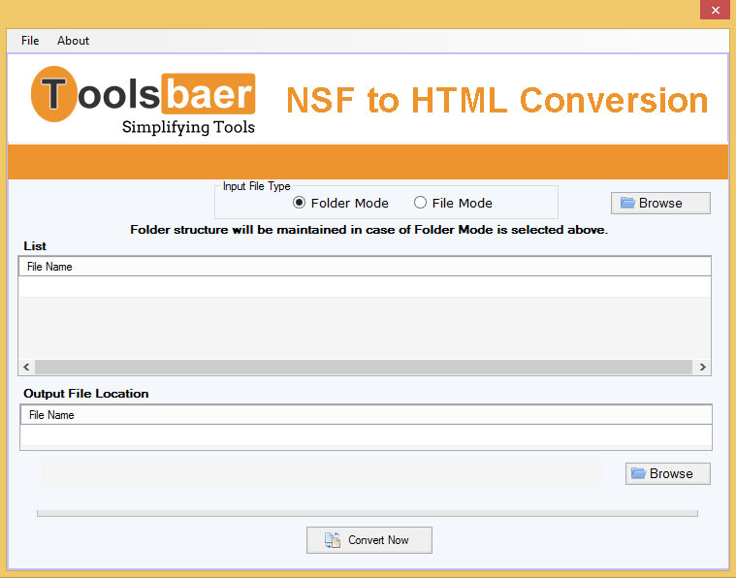Click the Convert Now document icon
This screenshot has width=736, height=578.
(x=332, y=540)
